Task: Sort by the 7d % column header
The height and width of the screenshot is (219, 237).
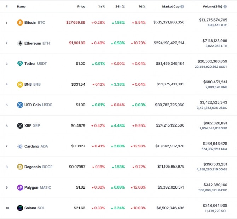Action: (142, 6)
